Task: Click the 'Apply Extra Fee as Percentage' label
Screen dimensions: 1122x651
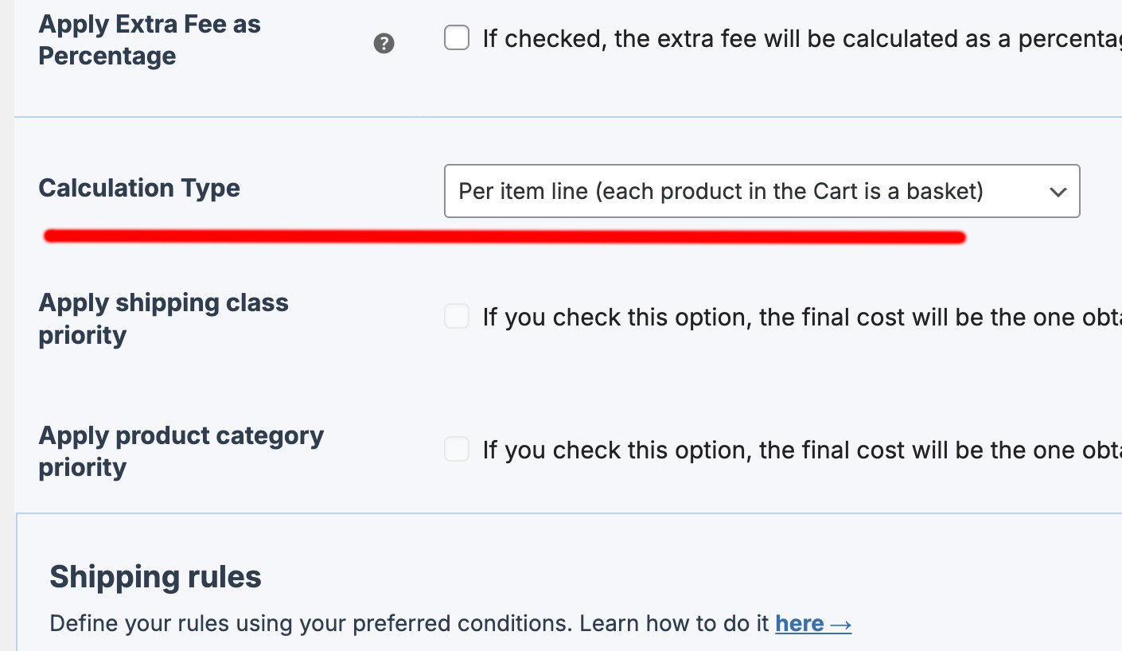Action: pos(150,40)
